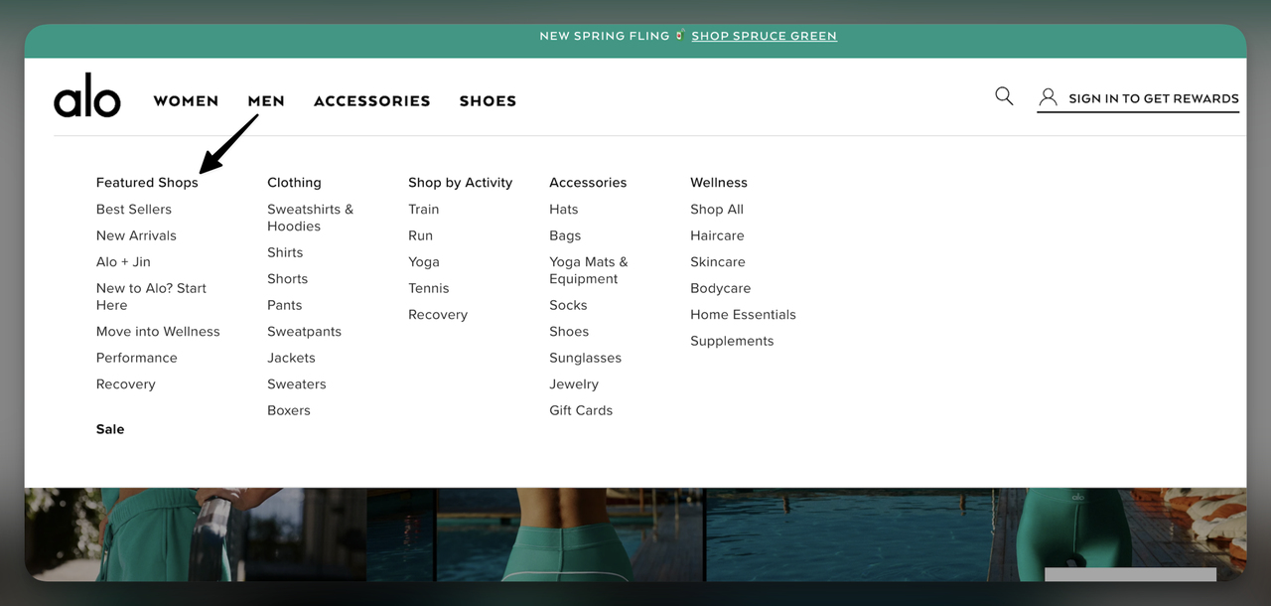Select Supplements in the Wellness column
Viewport: 1271px width, 606px height.
(x=732, y=341)
